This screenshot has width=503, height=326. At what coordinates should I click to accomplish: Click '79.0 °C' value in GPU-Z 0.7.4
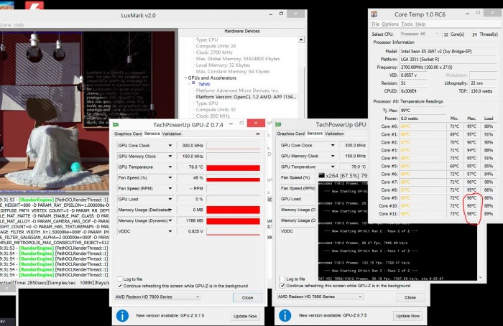point(191,167)
